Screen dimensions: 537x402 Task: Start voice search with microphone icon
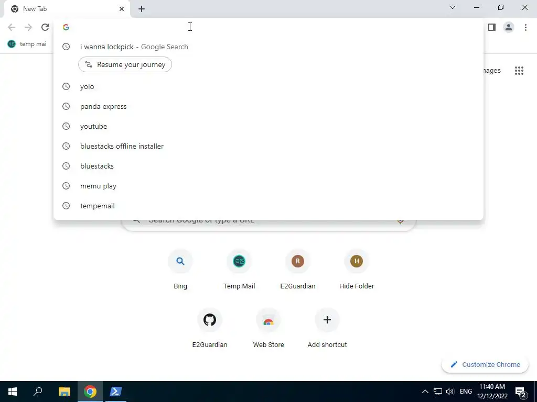(x=400, y=222)
